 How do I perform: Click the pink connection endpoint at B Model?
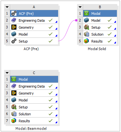[76, 20]
